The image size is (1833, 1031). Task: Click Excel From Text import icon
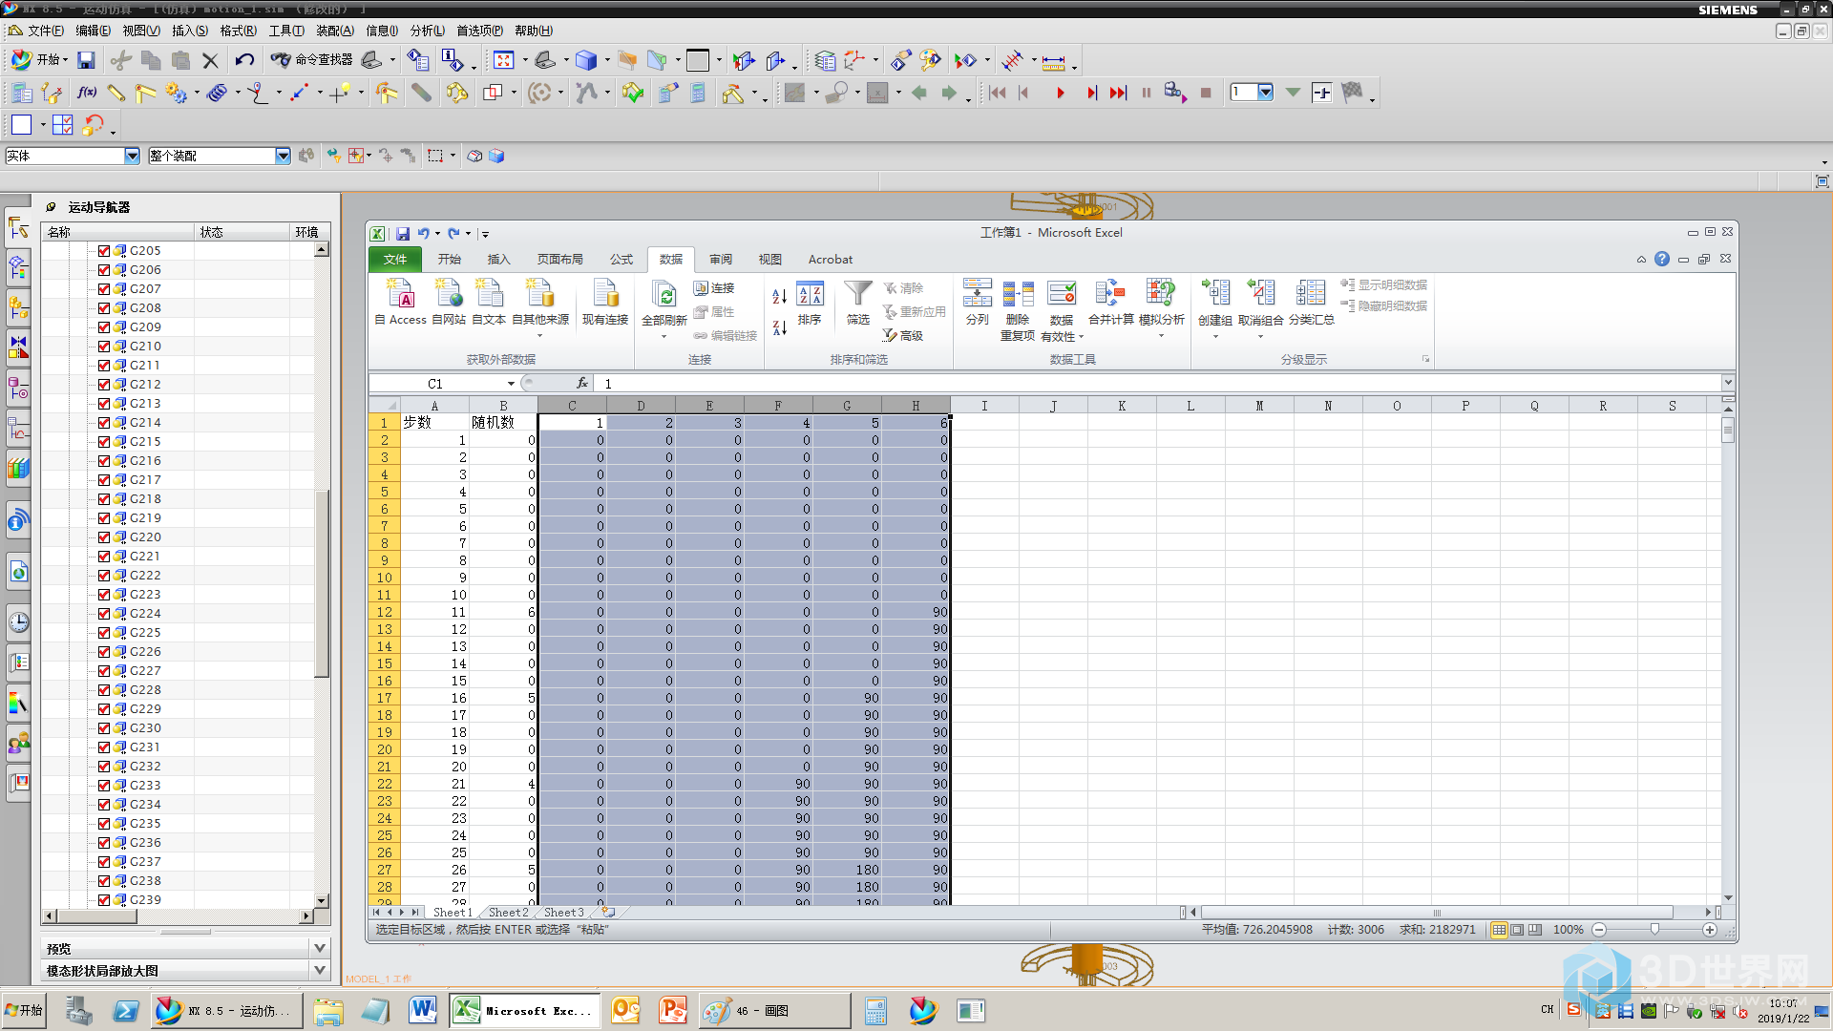pos(489,302)
